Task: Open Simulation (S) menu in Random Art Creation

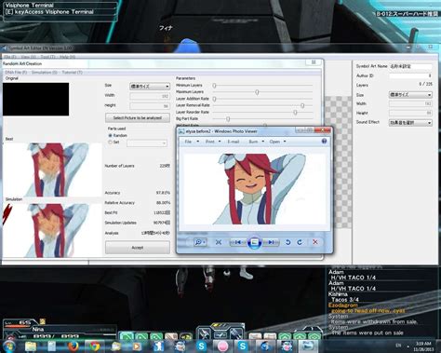Action: tap(44, 73)
